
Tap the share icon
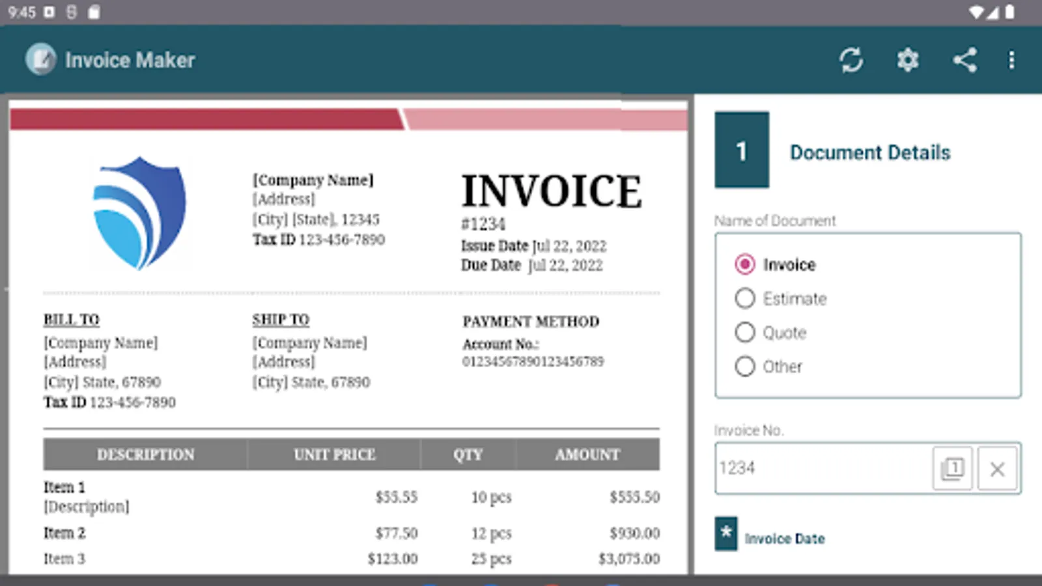[x=965, y=60]
